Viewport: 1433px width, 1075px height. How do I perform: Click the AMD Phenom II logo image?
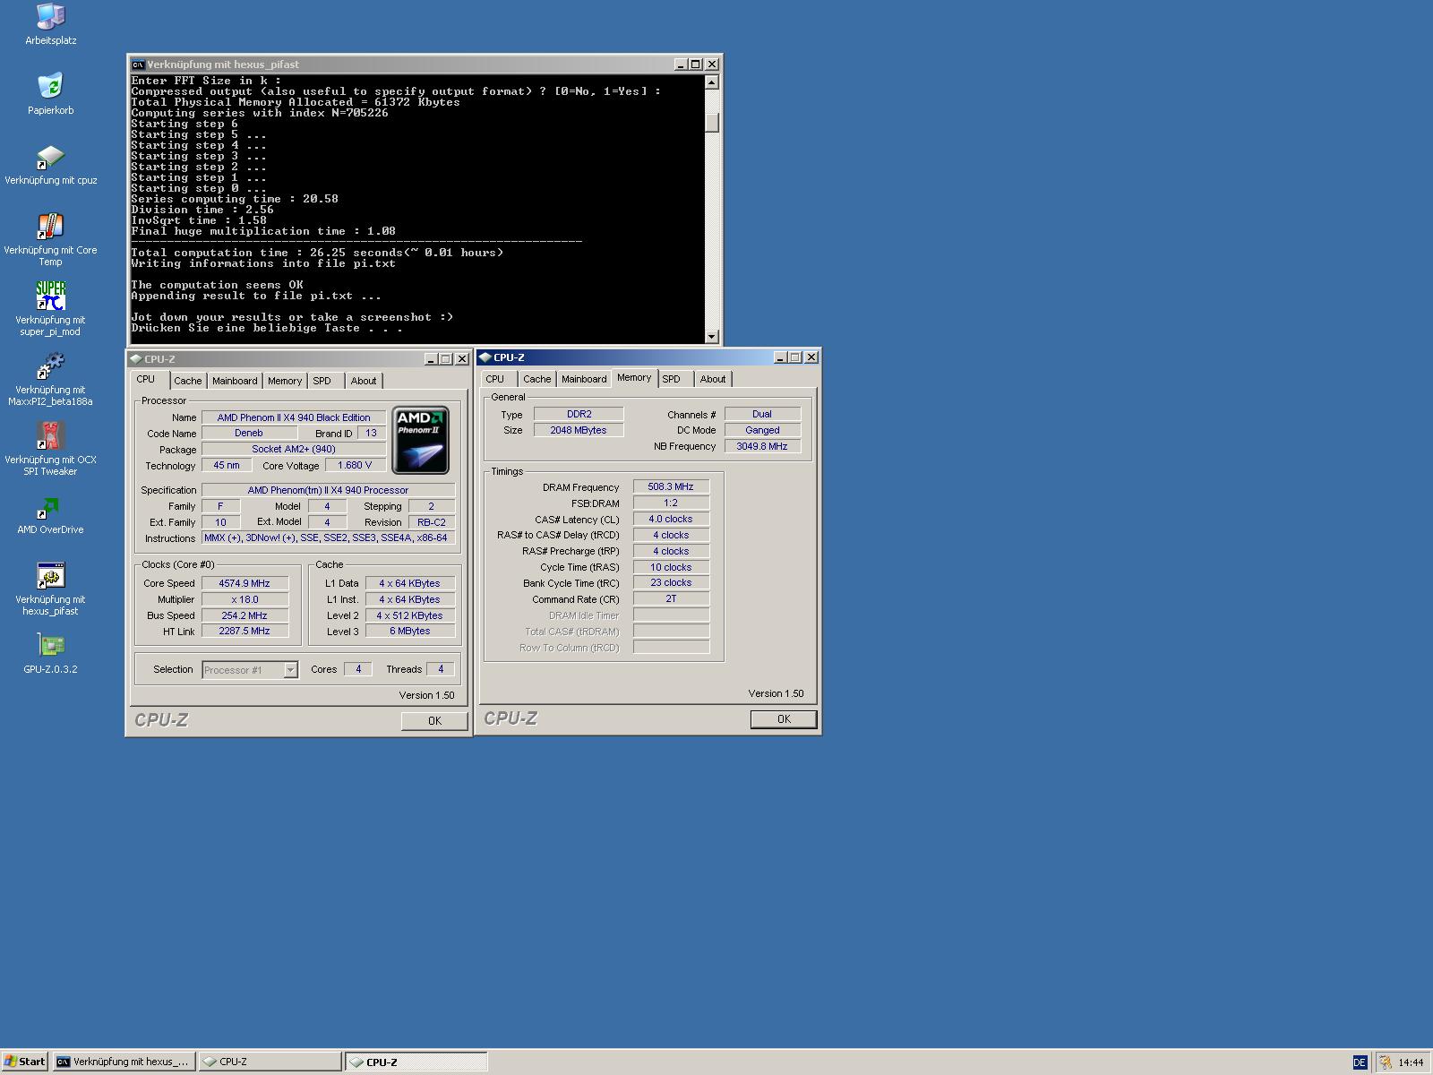420,440
